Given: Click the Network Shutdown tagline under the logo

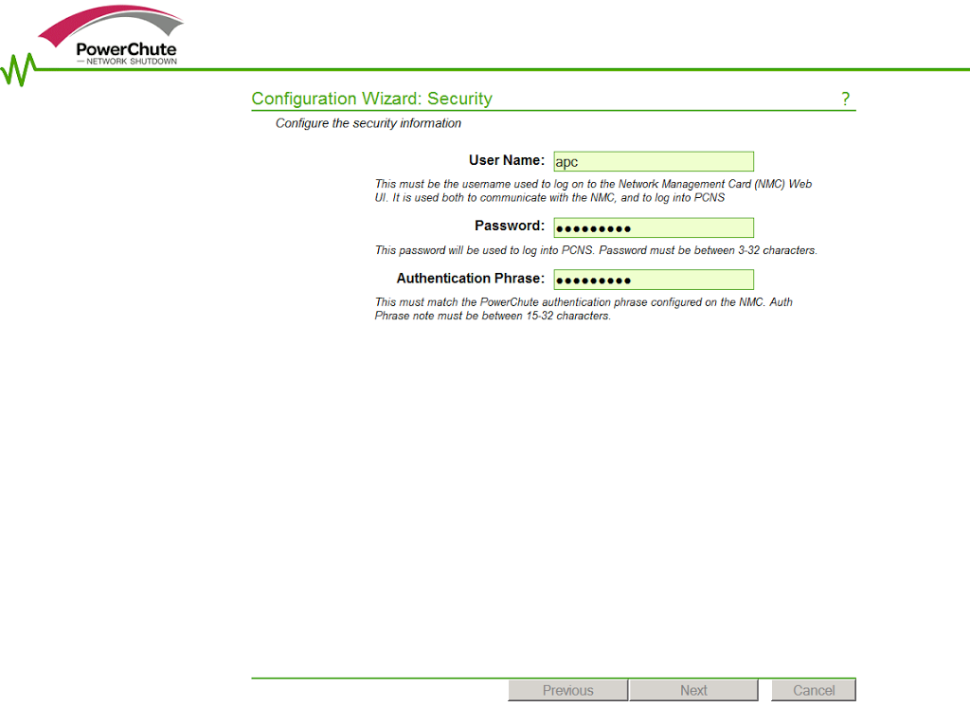Looking at the screenshot, I should tap(130, 62).
